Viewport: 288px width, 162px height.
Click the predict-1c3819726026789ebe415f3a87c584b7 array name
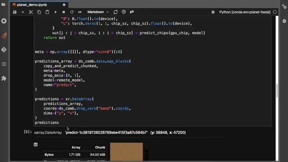click(x=106, y=133)
